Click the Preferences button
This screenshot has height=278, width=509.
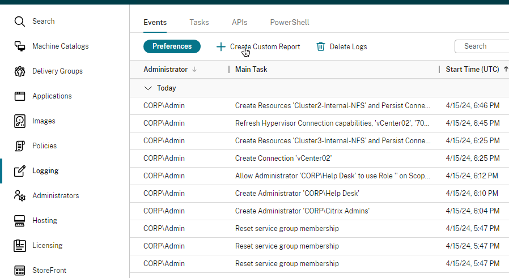point(172,46)
